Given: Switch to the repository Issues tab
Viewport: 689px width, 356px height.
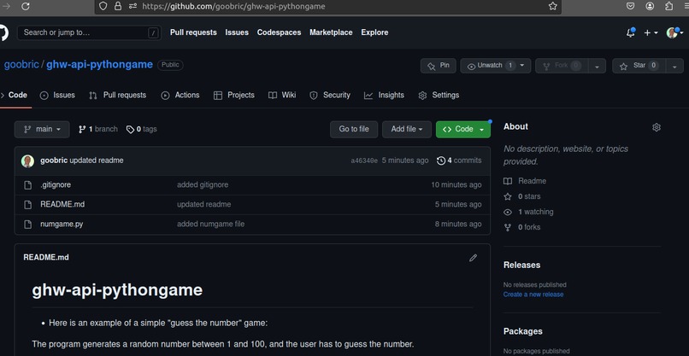Looking at the screenshot, I should coord(57,95).
